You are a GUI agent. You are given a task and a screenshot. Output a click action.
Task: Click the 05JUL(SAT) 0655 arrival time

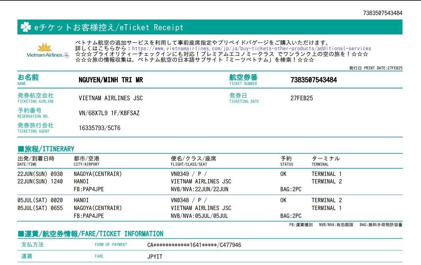point(40,208)
